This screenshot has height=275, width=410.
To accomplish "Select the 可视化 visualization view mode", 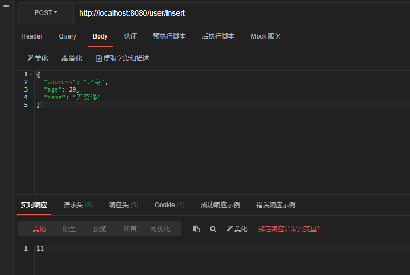I will [161, 229].
